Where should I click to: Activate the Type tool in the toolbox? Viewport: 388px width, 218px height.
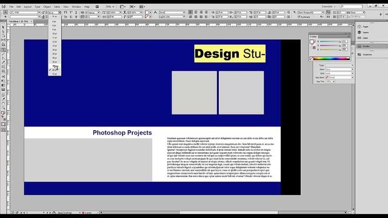click(x=3, y=50)
